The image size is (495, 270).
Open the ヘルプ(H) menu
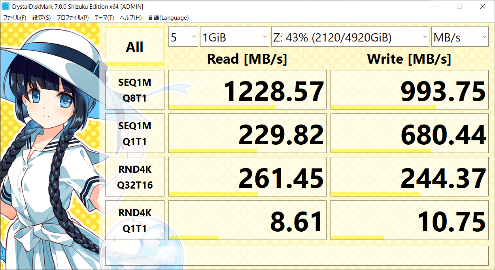pos(131,18)
